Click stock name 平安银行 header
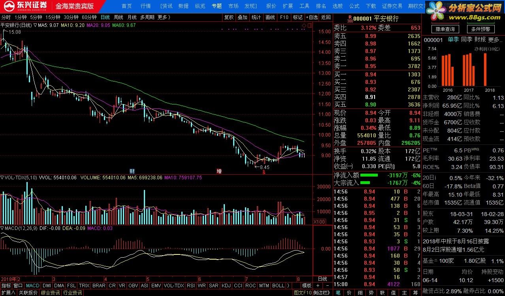 click(x=386, y=19)
